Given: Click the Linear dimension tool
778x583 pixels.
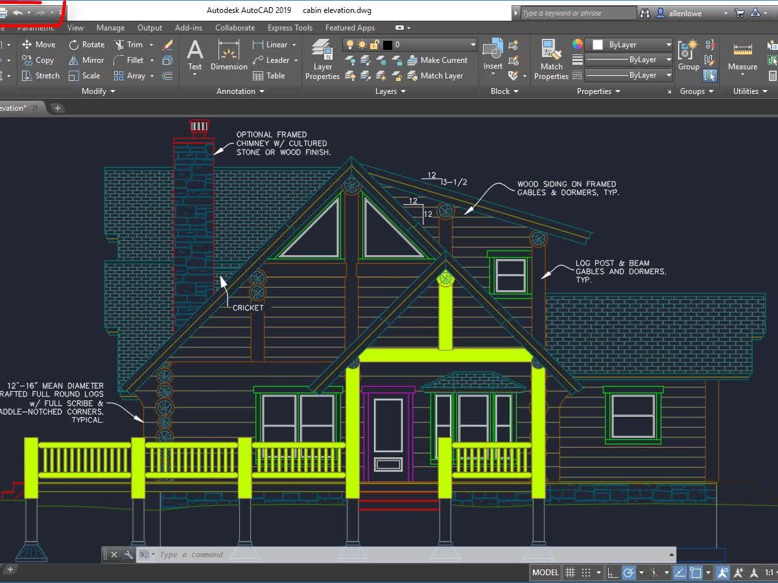Looking at the screenshot, I should click(x=270, y=45).
